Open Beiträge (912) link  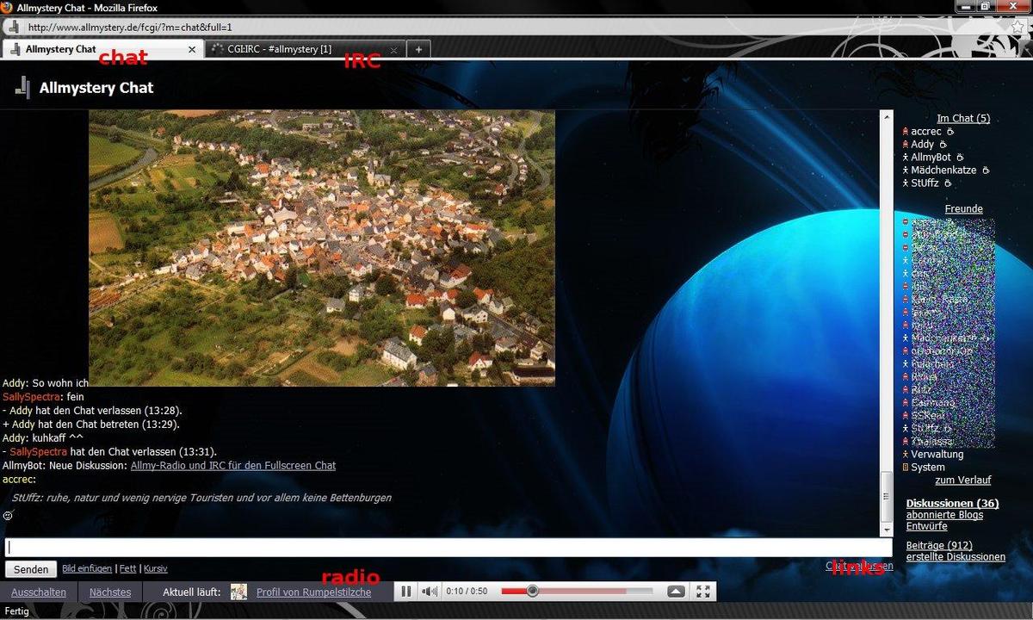[939, 546]
